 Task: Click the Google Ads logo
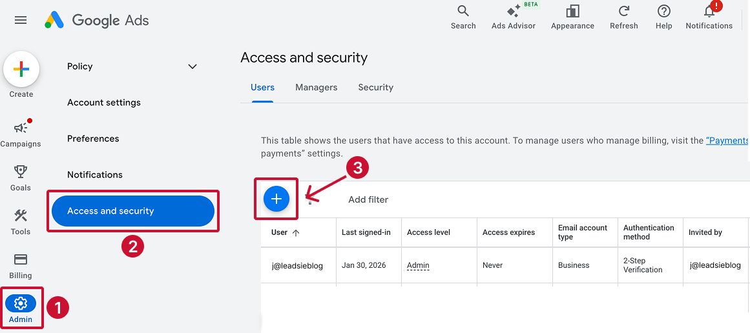[97, 20]
